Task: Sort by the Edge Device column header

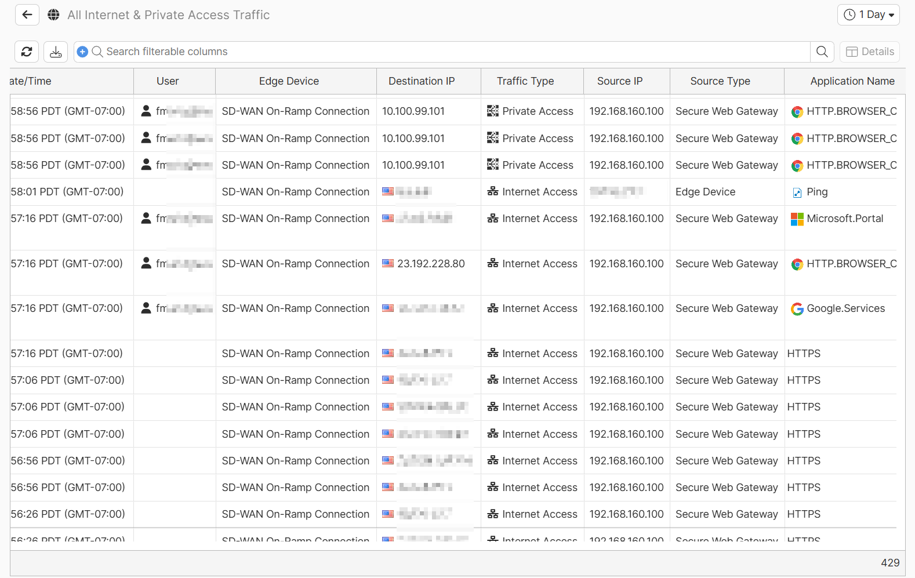Action: coord(289,81)
